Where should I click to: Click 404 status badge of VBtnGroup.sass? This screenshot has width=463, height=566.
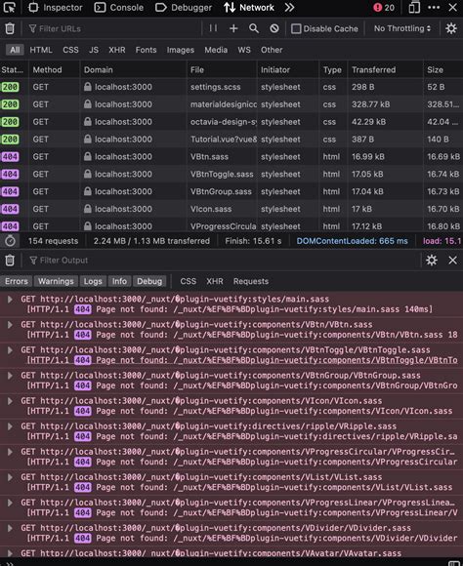click(x=10, y=191)
